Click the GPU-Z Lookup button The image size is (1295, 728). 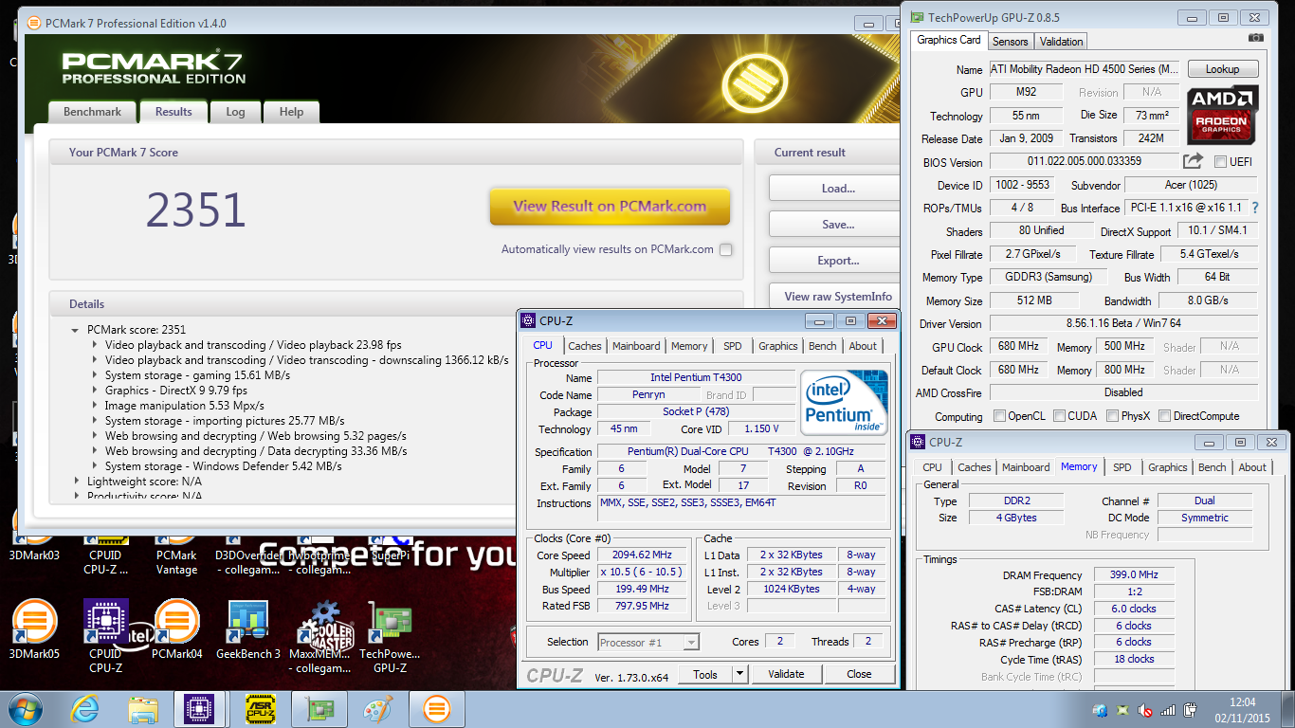pos(1222,69)
